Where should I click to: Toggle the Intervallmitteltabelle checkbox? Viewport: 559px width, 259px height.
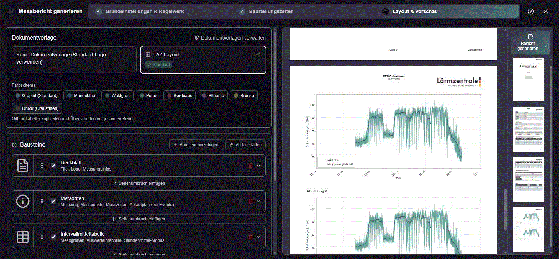53,237
